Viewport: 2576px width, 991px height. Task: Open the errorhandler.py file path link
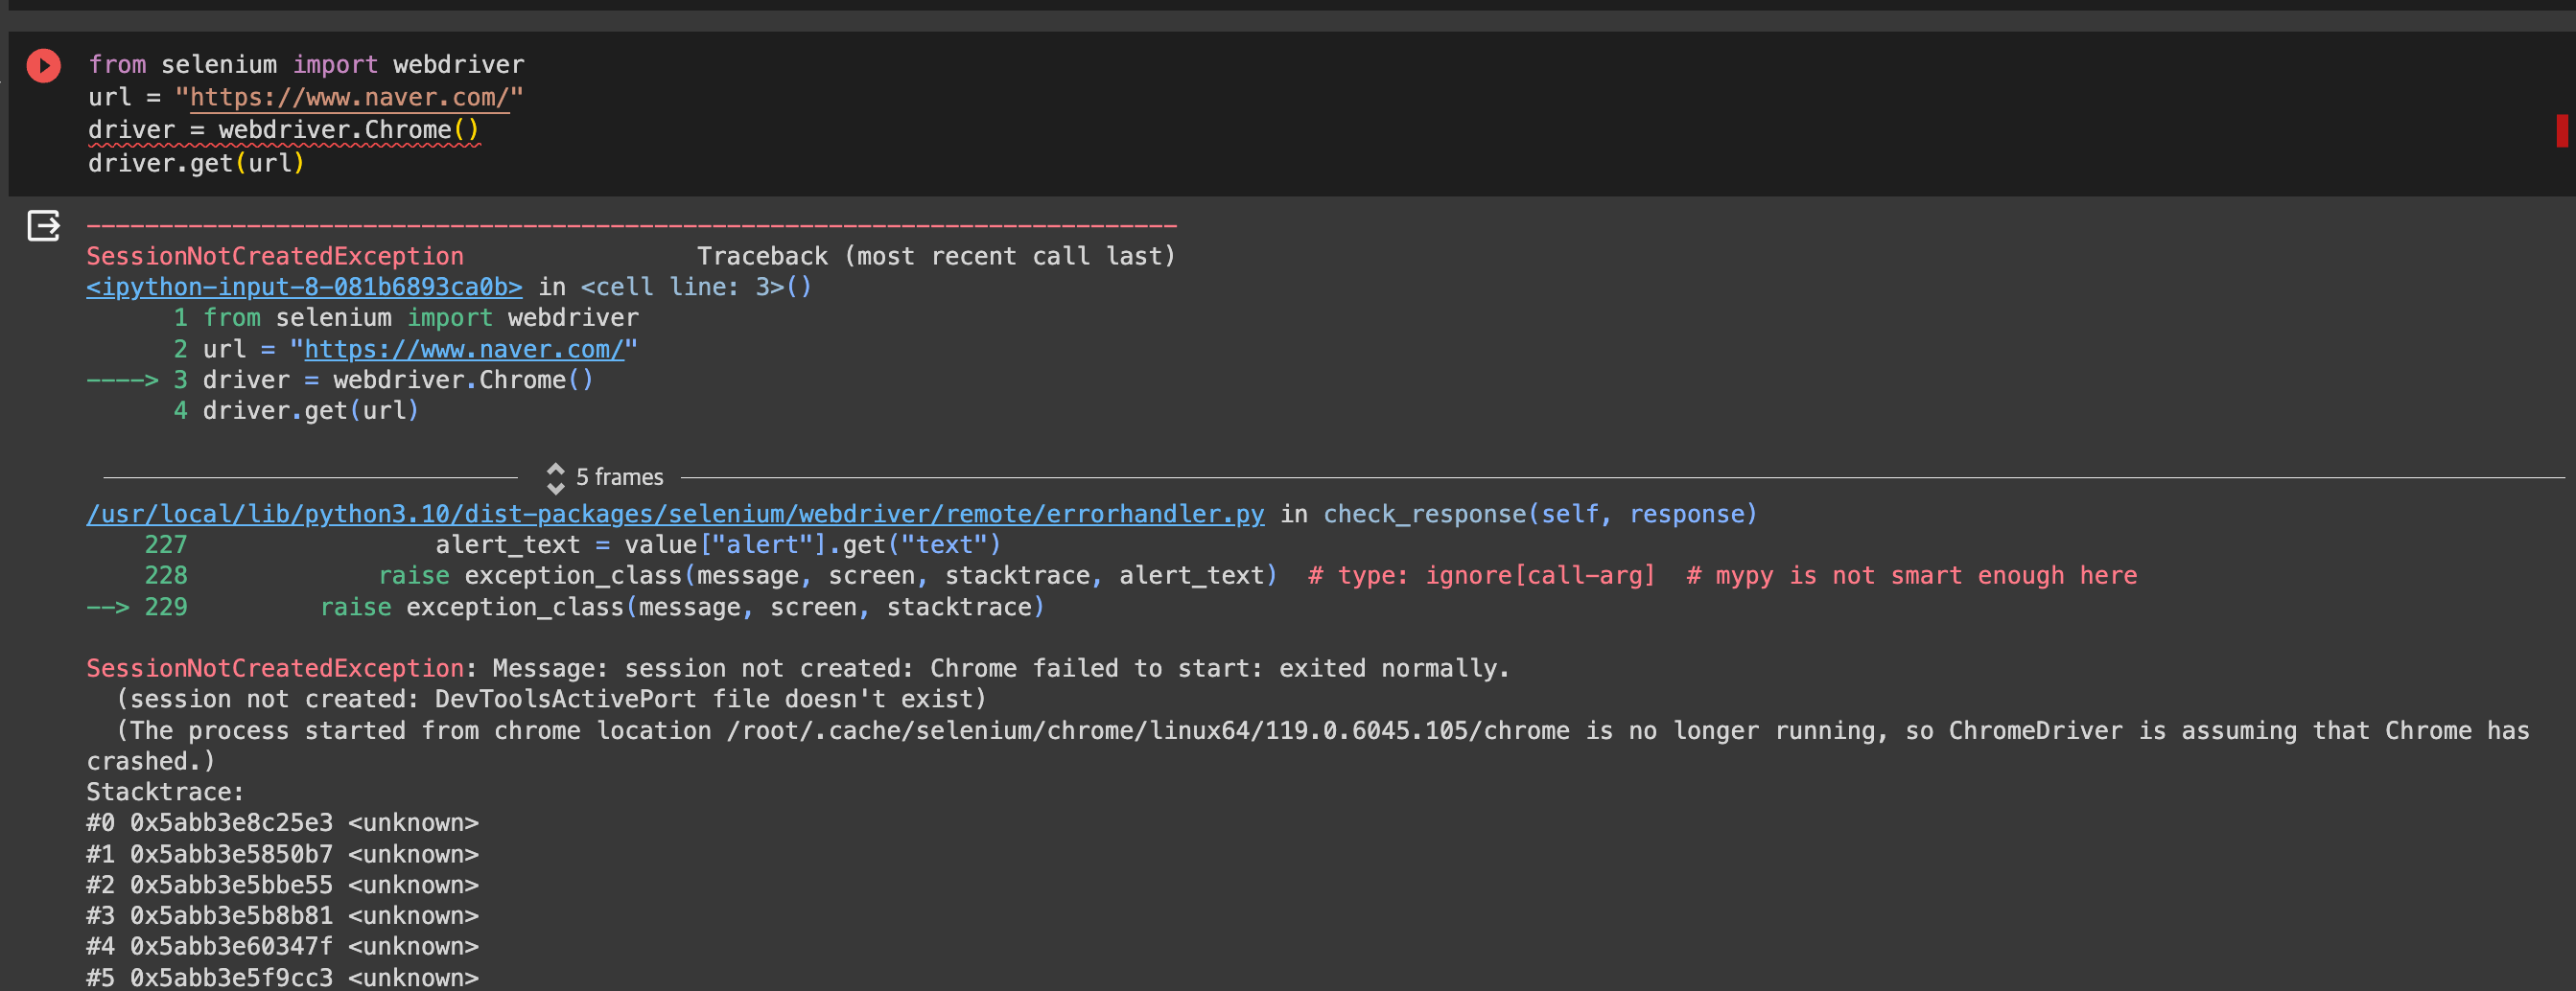pos(675,514)
